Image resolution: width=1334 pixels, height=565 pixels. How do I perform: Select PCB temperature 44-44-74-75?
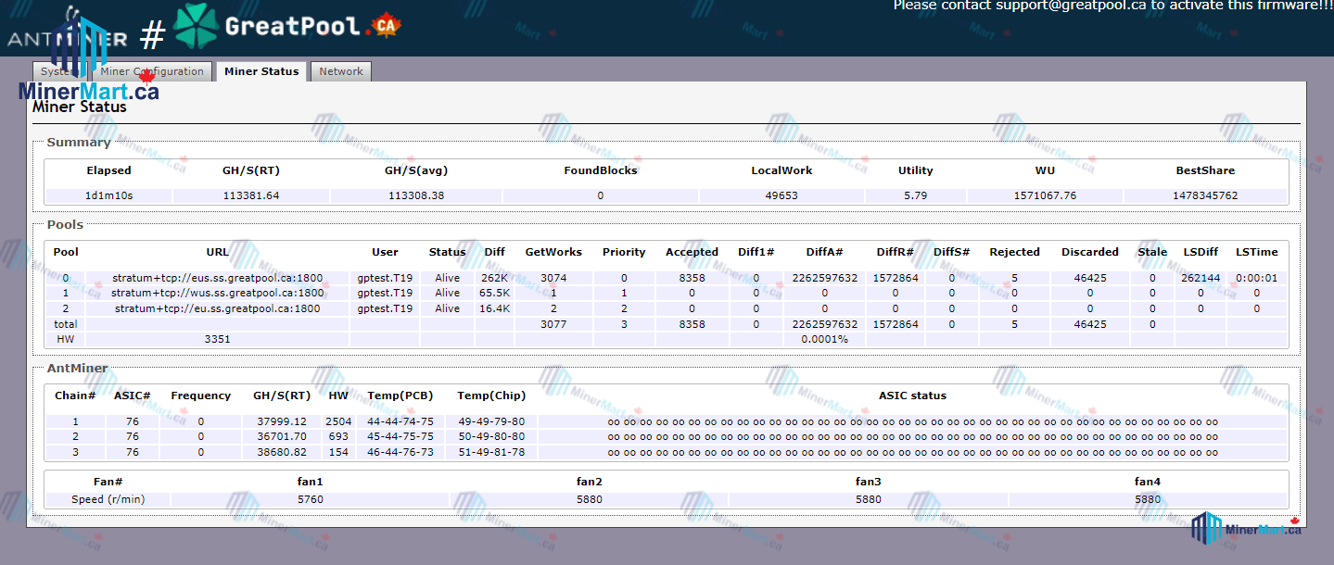(x=400, y=422)
